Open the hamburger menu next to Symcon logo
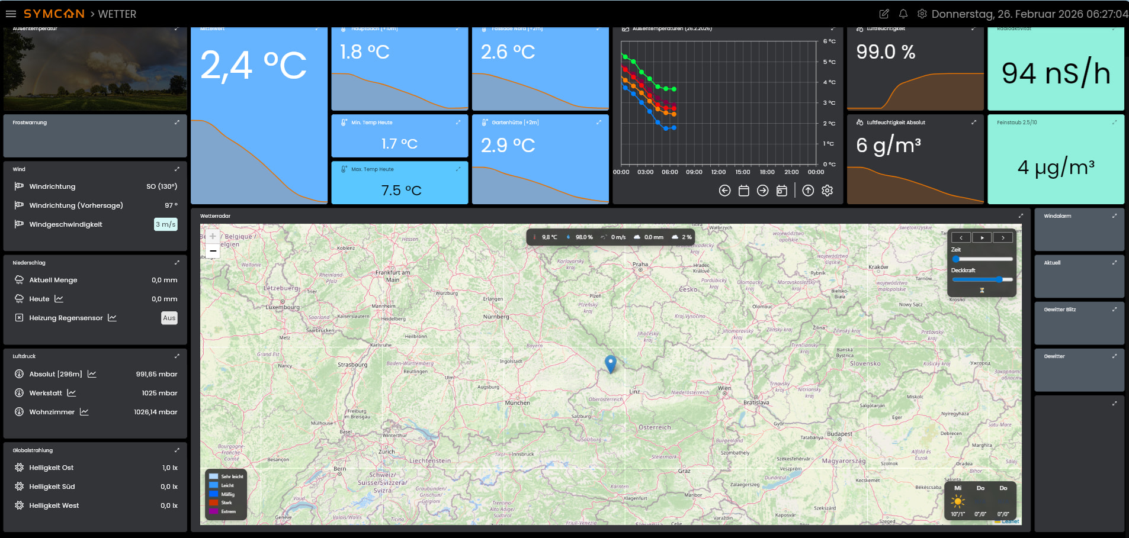The image size is (1129, 538). 11,14
